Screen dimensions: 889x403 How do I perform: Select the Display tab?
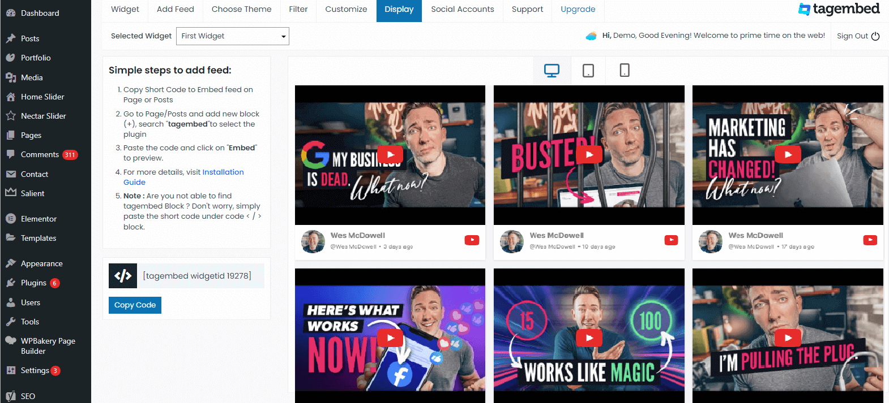coord(399,10)
